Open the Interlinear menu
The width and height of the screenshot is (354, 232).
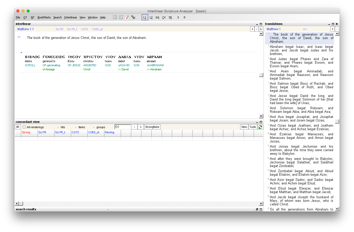tap(71, 17)
